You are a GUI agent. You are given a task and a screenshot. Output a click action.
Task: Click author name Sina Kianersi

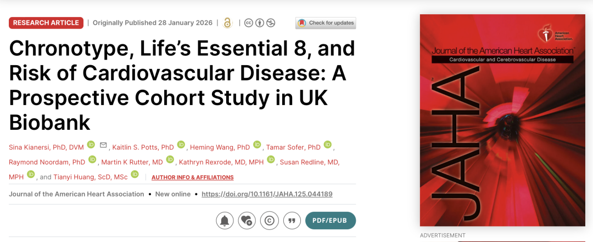(x=46, y=147)
